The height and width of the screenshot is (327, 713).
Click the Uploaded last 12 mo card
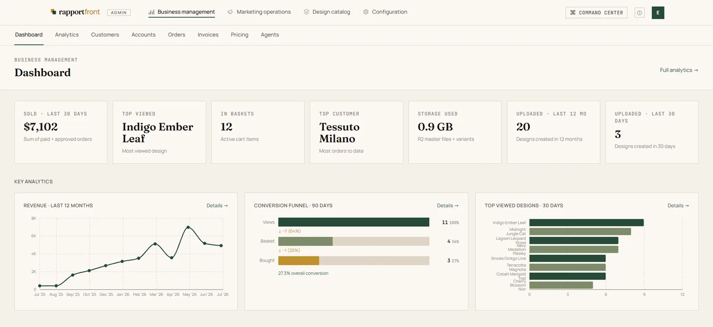pos(553,132)
